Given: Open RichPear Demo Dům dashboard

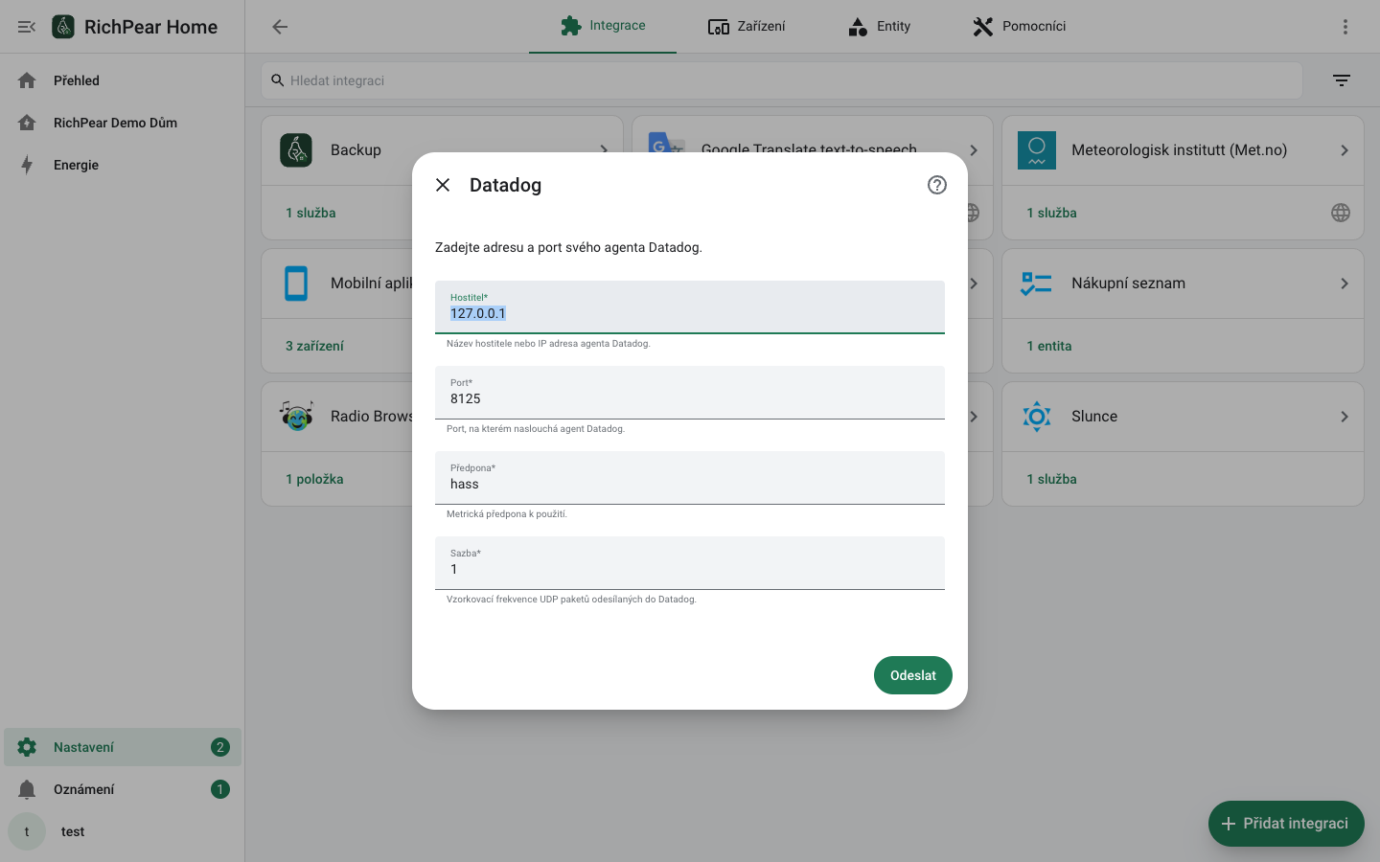Looking at the screenshot, I should pyautogui.click(x=123, y=123).
